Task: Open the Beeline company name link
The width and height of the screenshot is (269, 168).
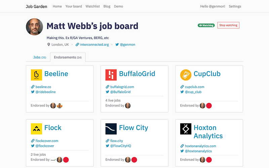Action: (x=56, y=74)
